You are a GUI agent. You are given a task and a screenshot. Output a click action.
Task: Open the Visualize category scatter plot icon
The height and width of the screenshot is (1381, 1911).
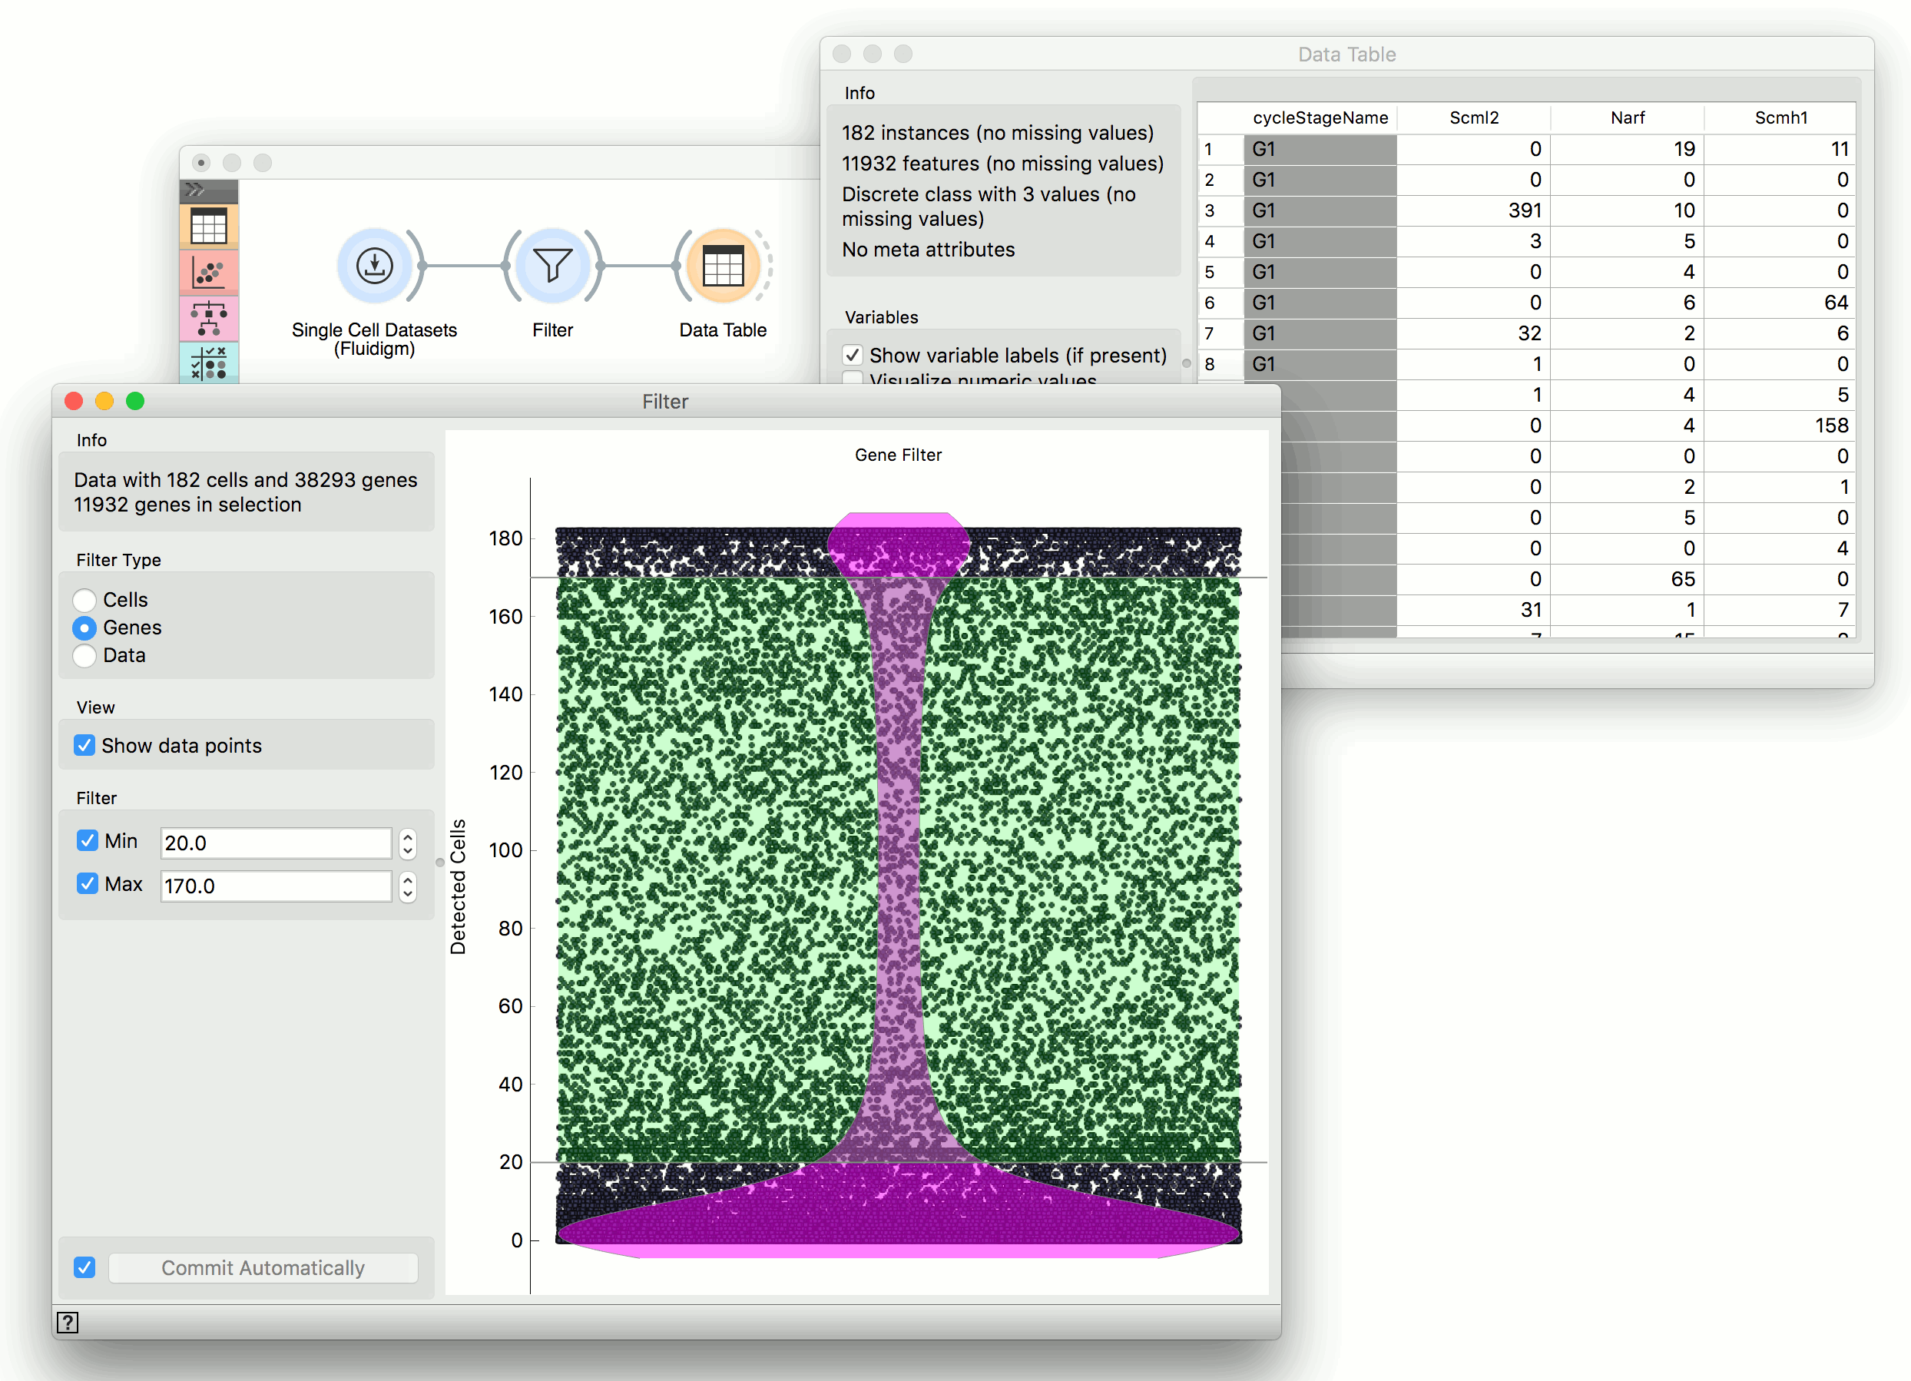tap(209, 272)
